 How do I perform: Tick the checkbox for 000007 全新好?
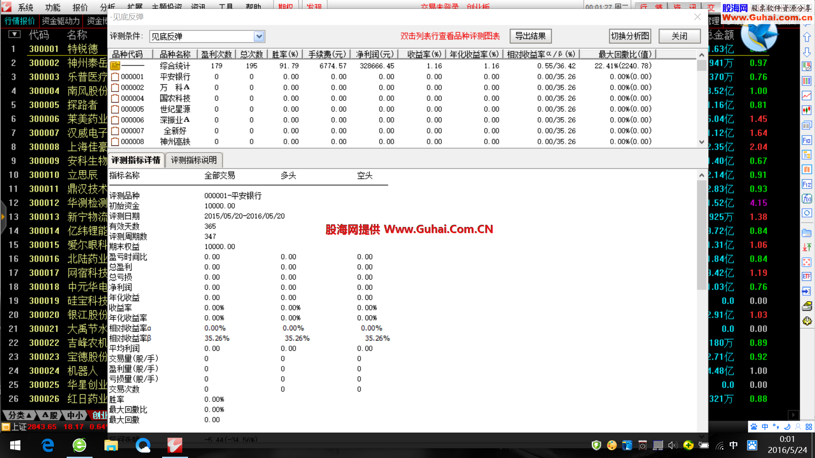(115, 131)
